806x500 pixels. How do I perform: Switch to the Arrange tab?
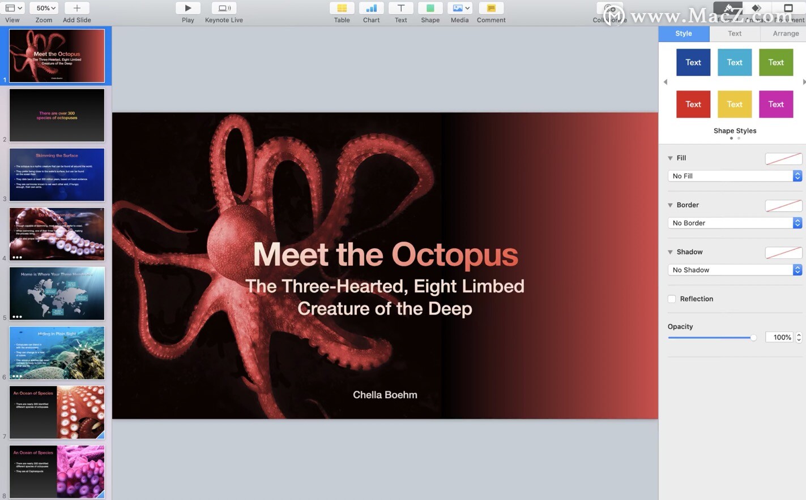coord(786,33)
